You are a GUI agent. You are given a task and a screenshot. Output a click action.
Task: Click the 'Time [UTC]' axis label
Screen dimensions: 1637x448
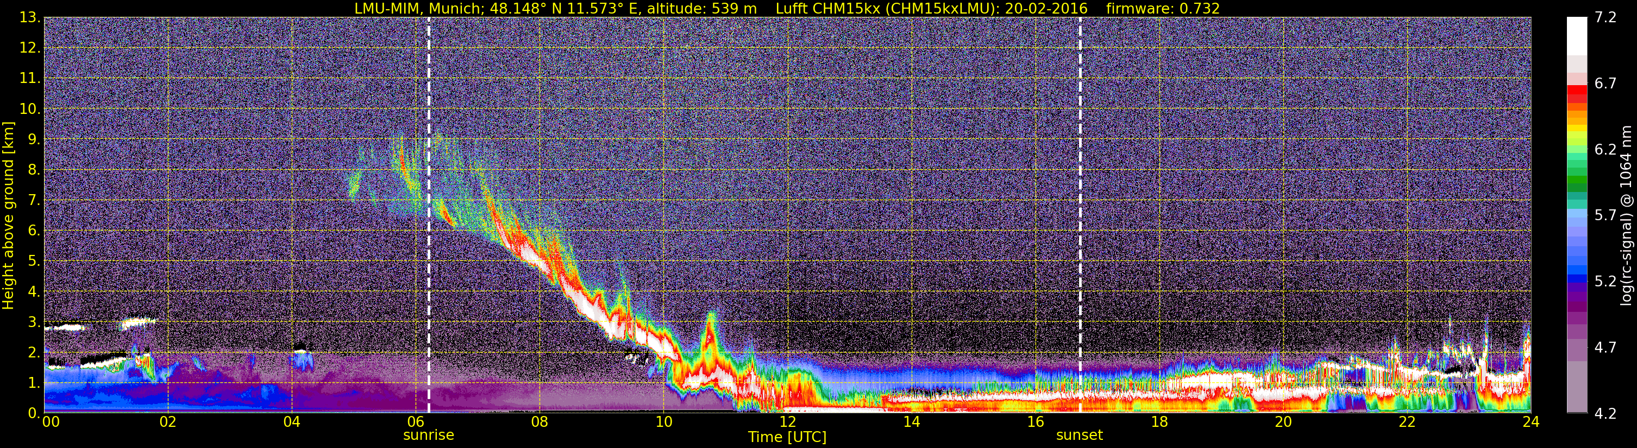787,437
